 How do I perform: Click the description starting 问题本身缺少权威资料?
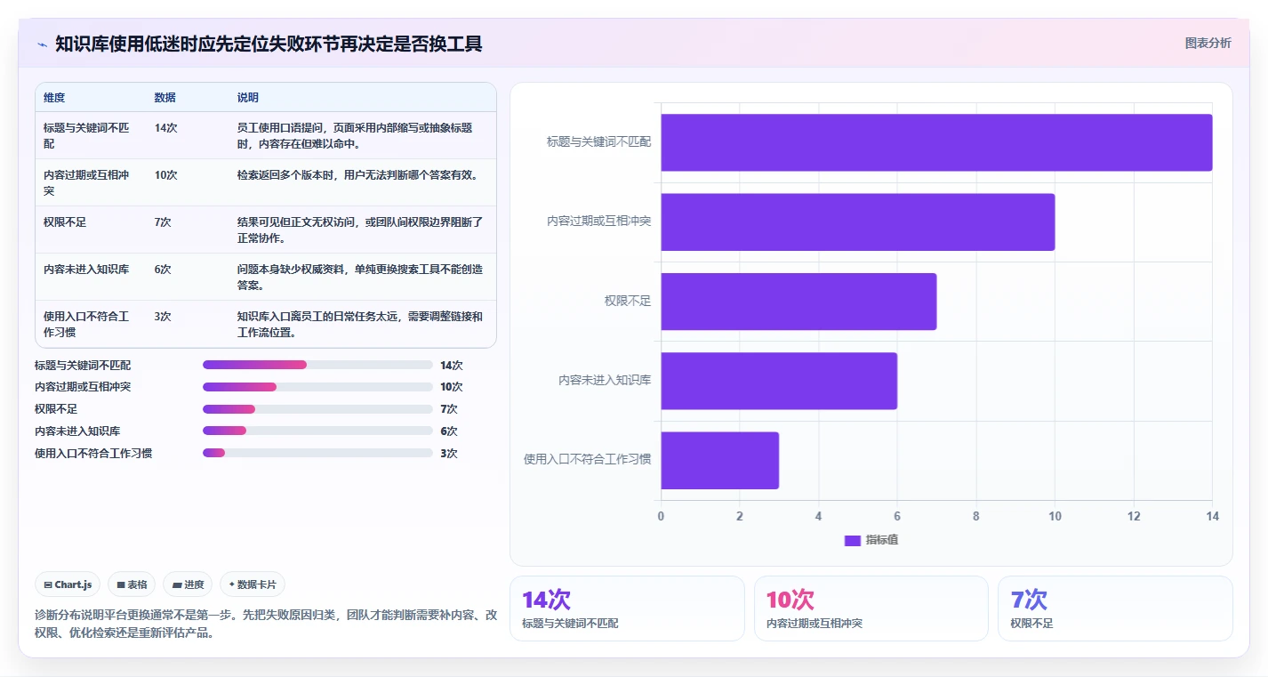tap(360, 277)
